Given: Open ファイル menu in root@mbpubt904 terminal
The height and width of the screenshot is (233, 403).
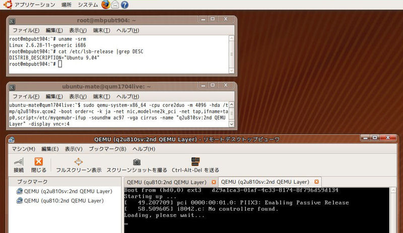Looking at the screenshot, I should tap(26, 30).
